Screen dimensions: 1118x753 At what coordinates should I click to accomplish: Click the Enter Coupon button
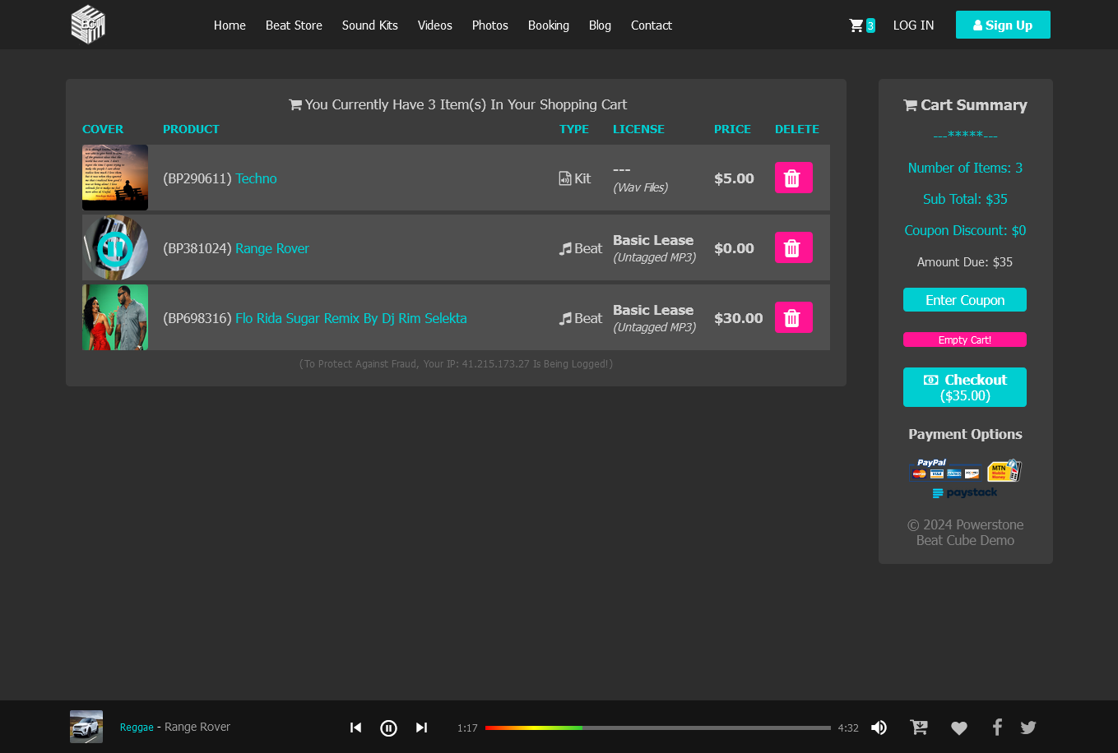[x=964, y=300]
